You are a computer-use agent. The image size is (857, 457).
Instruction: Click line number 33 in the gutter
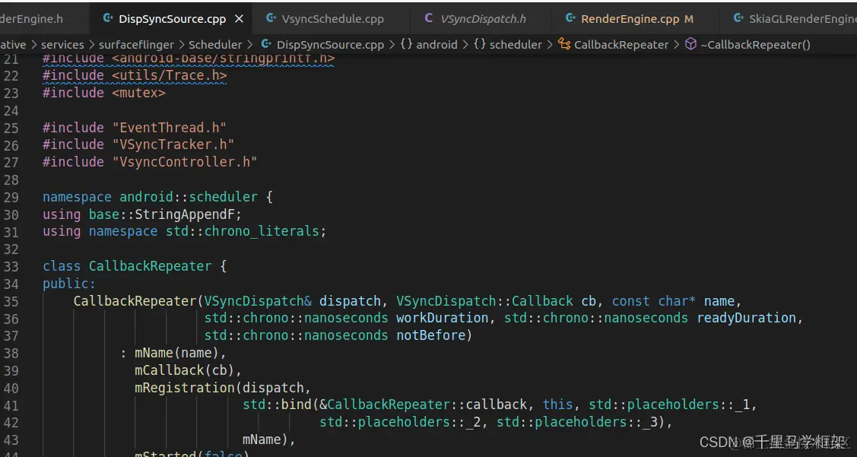[11, 267]
